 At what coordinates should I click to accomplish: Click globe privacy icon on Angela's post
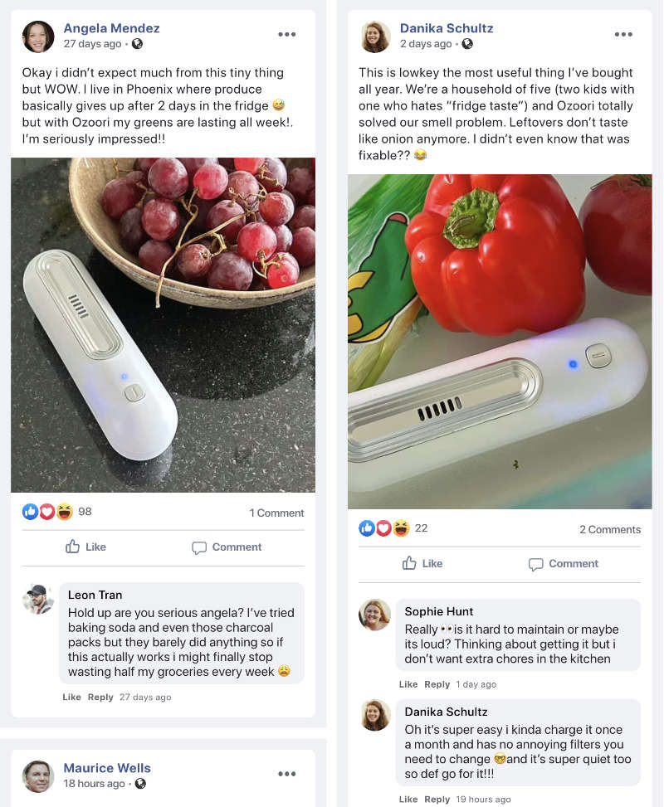coord(138,44)
